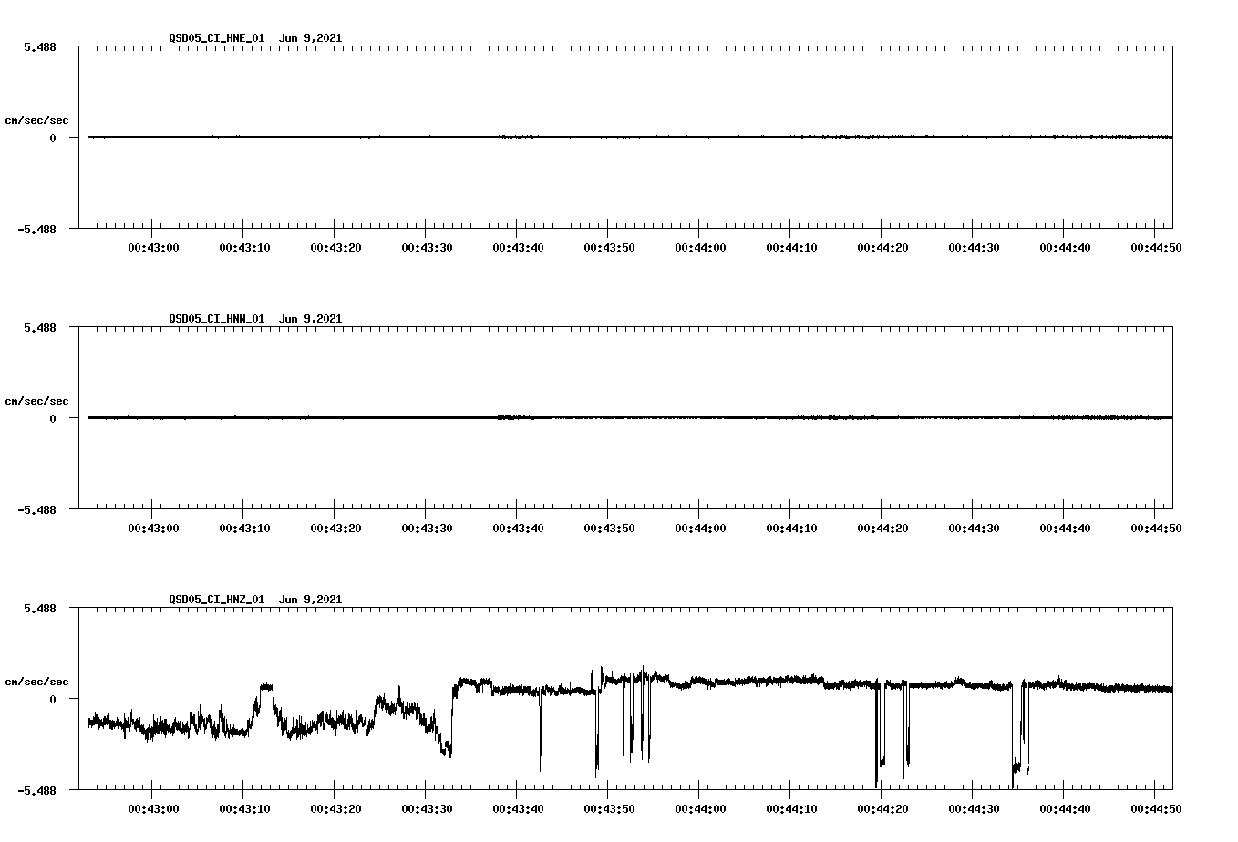The height and width of the screenshot is (842, 1238).
Task: Click the QSD05_CI_HNN_01 plot title
Action: pos(255,319)
